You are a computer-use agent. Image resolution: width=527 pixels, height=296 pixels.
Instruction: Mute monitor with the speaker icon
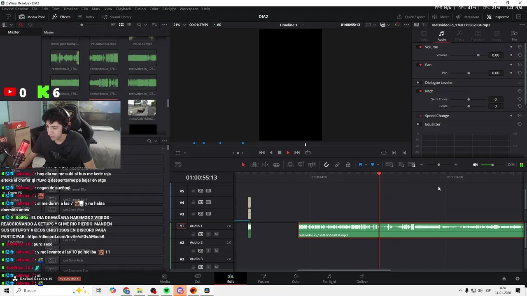pyautogui.click(x=475, y=165)
